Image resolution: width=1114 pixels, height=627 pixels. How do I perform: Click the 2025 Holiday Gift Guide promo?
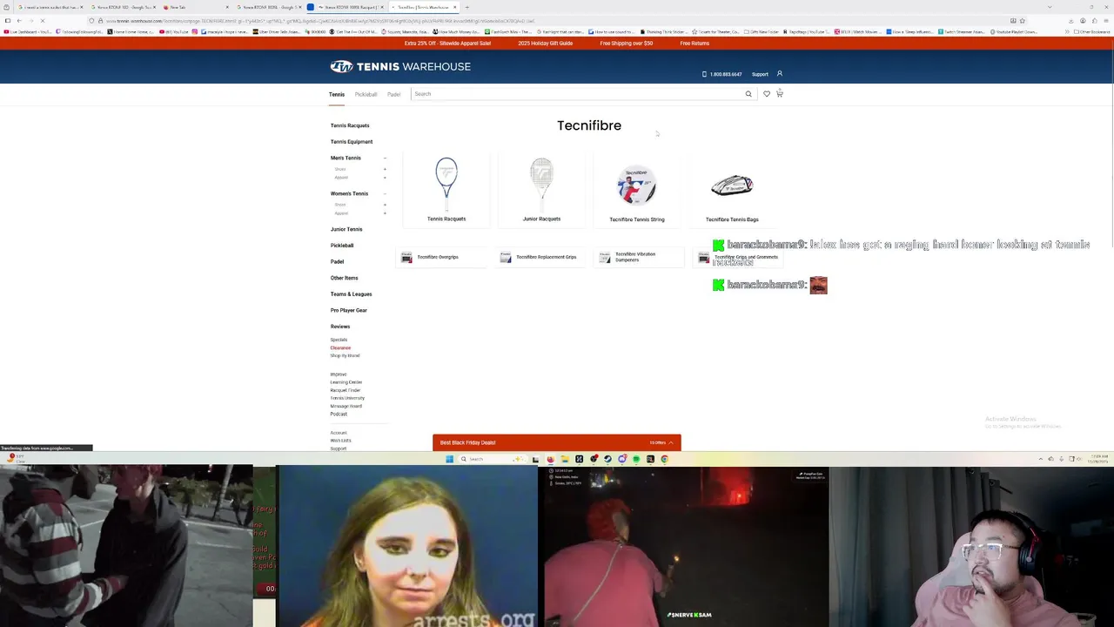[545, 43]
